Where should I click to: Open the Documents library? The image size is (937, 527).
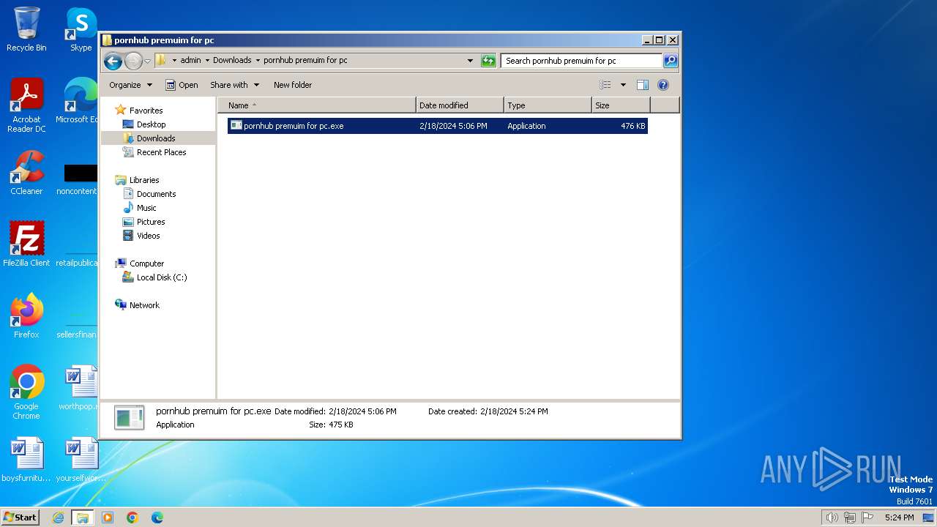149,194
